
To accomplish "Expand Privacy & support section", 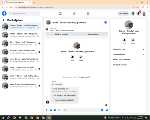I will [x=129, y=65].
